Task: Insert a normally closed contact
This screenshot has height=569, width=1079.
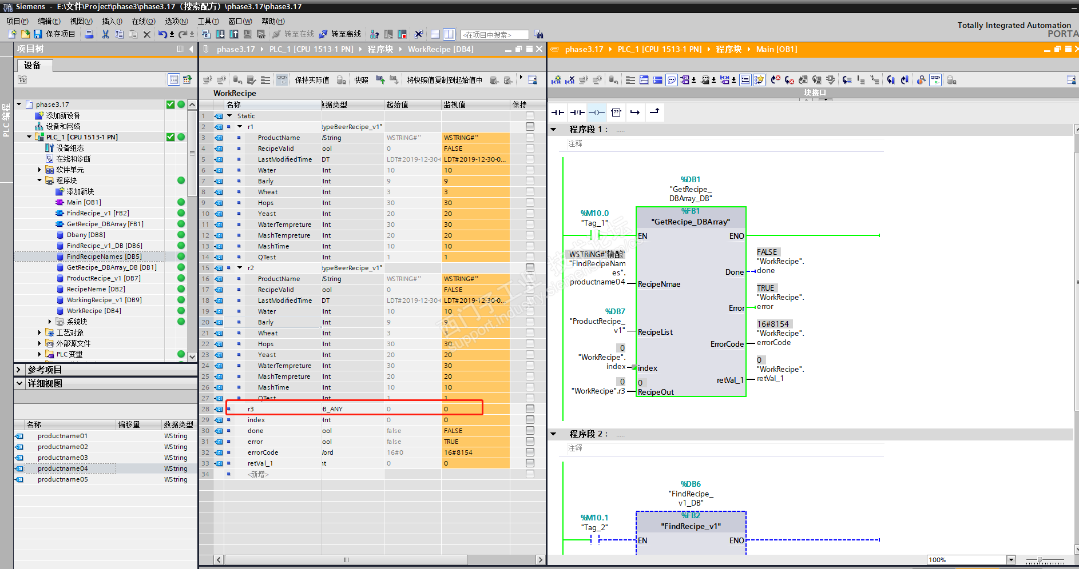Action: point(577,113)
